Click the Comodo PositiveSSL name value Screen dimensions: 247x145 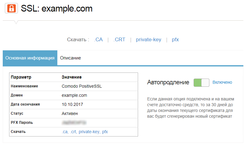point(82,86)
